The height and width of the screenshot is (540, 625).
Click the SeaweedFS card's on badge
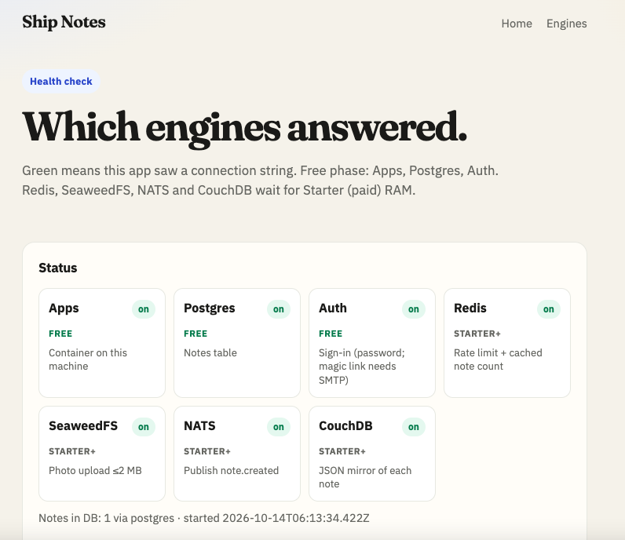click(x=144, y=427)
